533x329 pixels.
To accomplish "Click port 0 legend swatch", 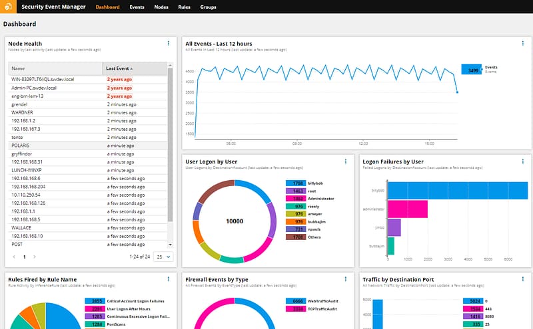I will click(x=473, y=301).
